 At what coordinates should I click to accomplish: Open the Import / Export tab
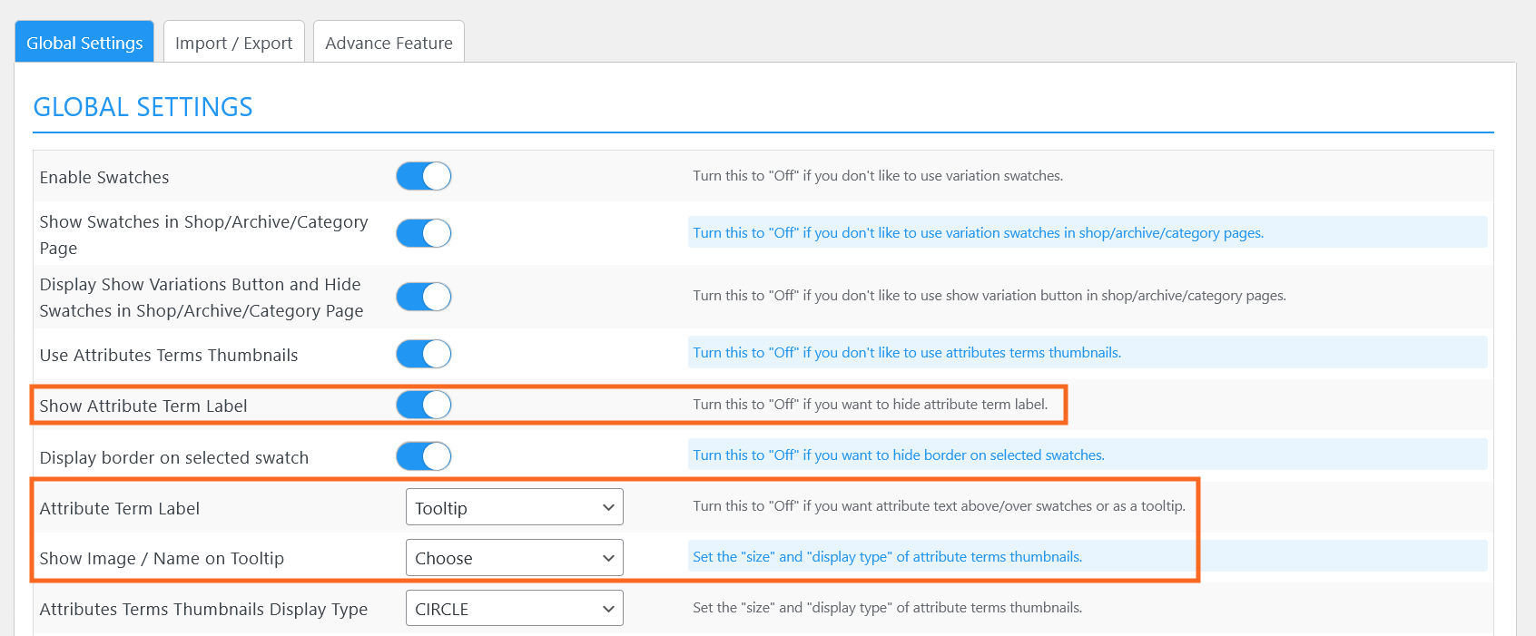pyautogui.click(x=233, y=43)
